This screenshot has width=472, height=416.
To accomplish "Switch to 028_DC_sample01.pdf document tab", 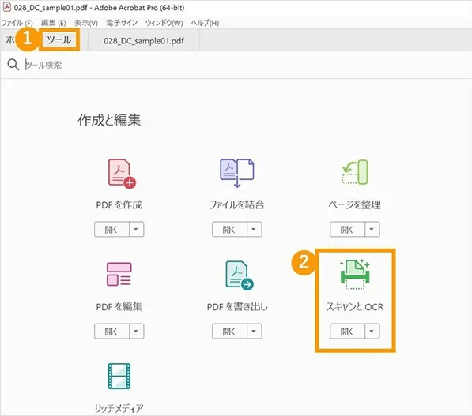I will point(144,41).
